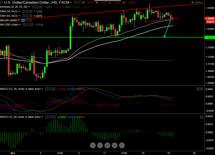Screen dimensions: 215x155
Task: Click the Nov label on the time axis
Action: click(x=13, y=153)
